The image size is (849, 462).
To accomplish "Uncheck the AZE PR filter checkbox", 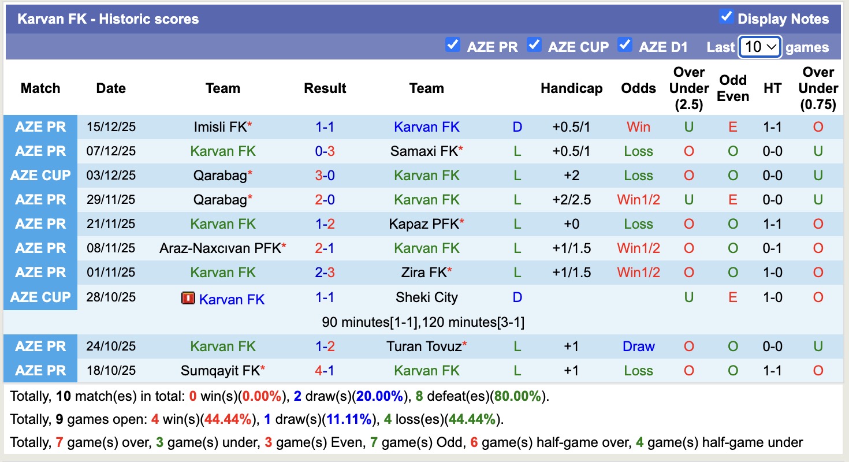I will tap(453, 45).
